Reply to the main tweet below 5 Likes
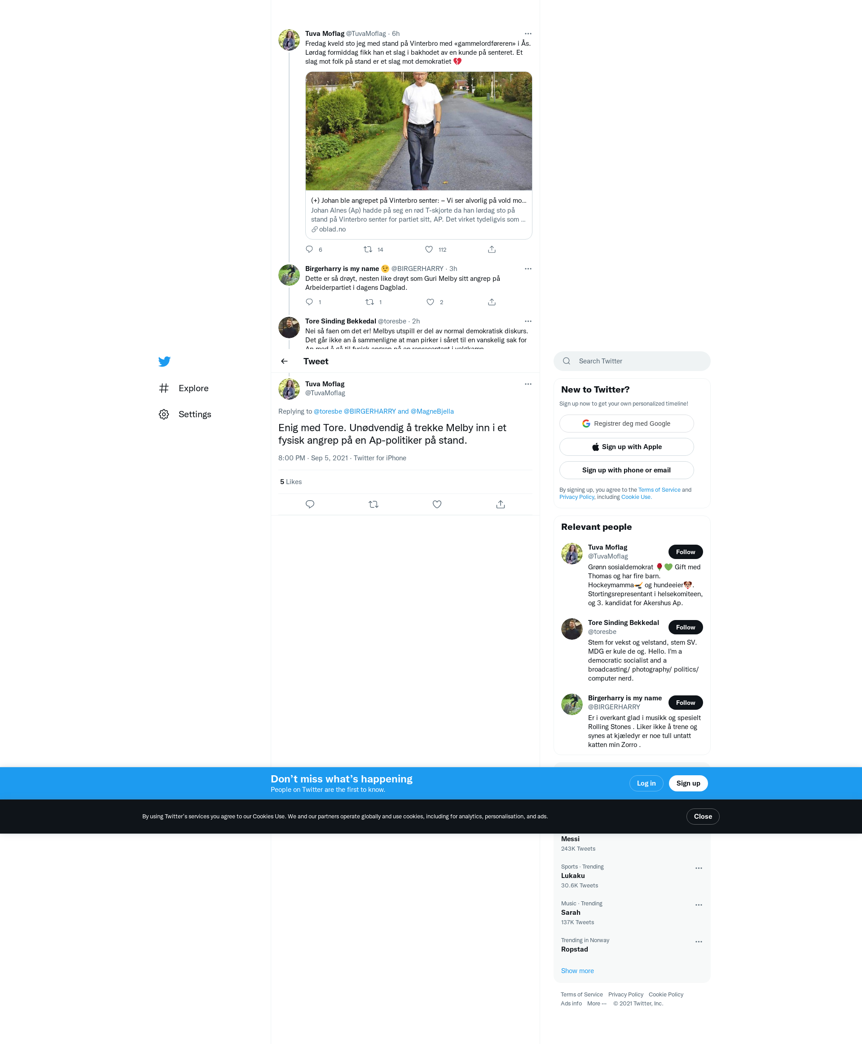Image resolution: width=862 pixels, height=1044 pixels. coord(310,504)
